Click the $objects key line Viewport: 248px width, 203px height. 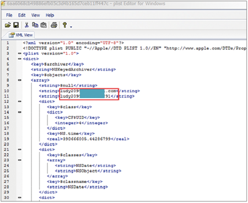(56, 75)
